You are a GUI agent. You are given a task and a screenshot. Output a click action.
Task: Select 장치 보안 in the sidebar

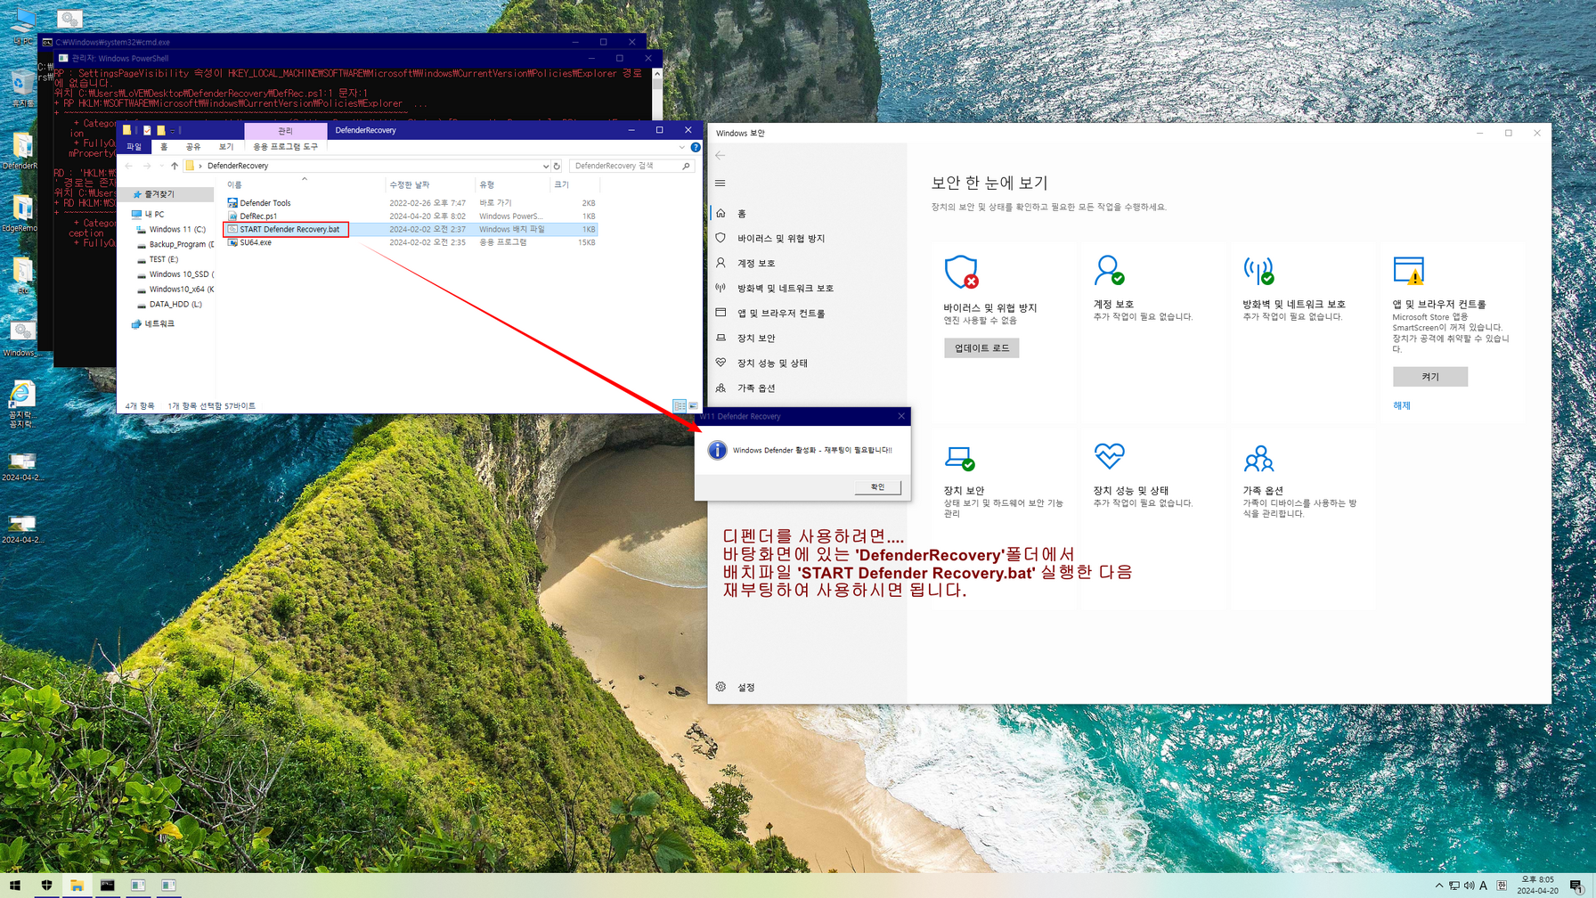(807, 339)
